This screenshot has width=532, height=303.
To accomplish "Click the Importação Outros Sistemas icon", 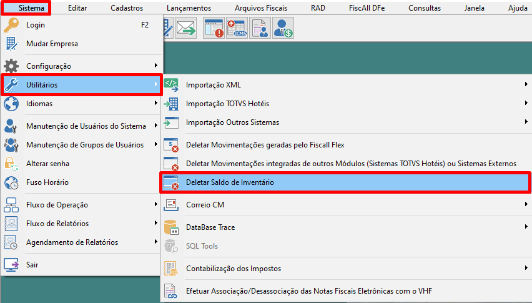I will pos(171,122).
